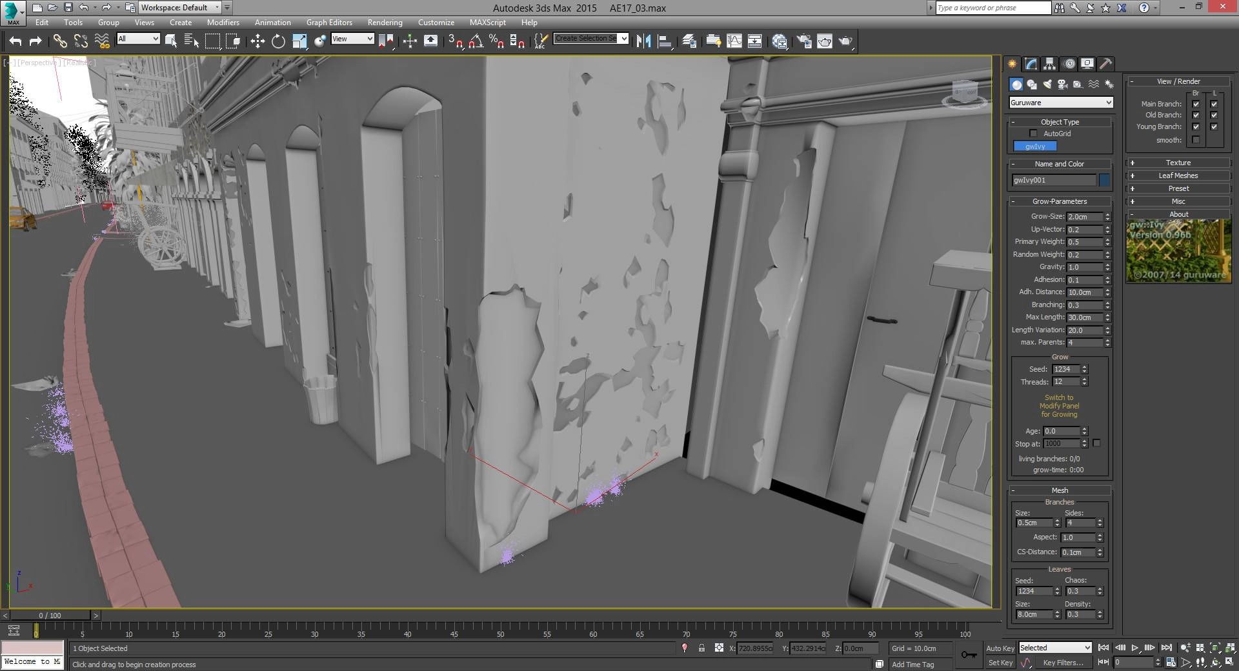Viewport: 1239px width, 671px height.
Task: Open the Graph Editors menu
Action: click(329, 23)
